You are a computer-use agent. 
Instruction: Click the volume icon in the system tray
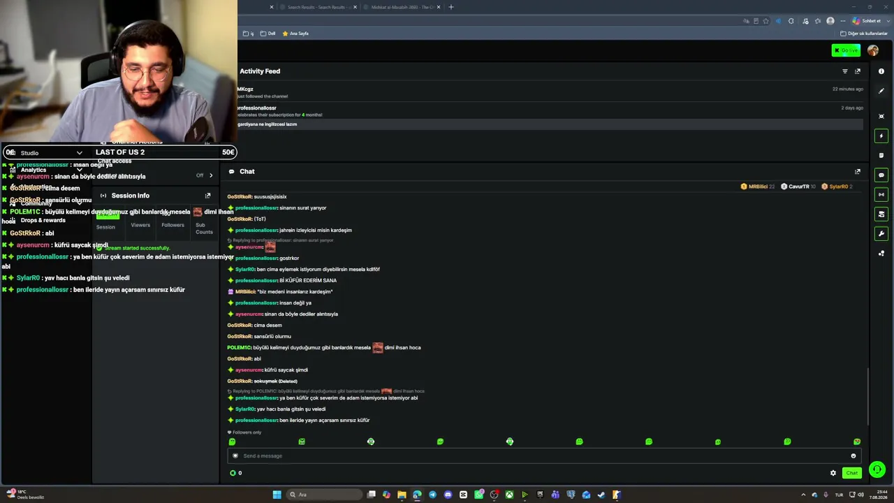tap(861, 495)
